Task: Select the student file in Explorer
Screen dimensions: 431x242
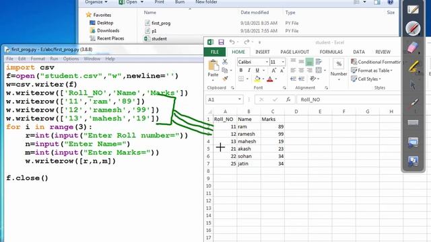Action: [156, 39]
